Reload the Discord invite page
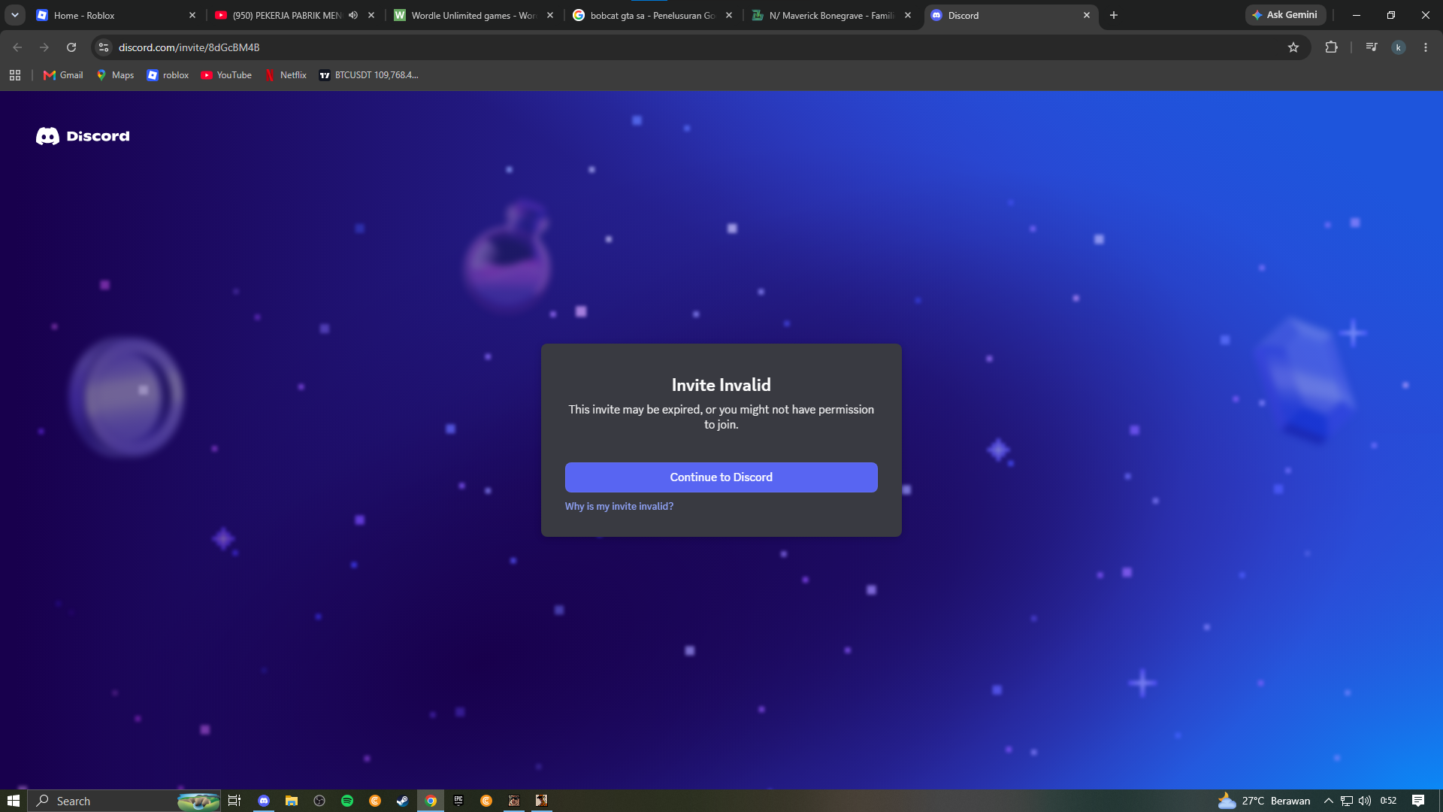 click(x=71, y=47)
